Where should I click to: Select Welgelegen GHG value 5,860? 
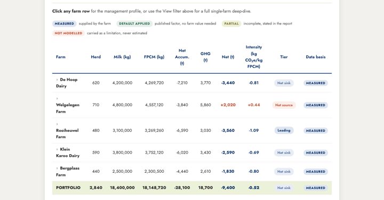coord(205,105)
